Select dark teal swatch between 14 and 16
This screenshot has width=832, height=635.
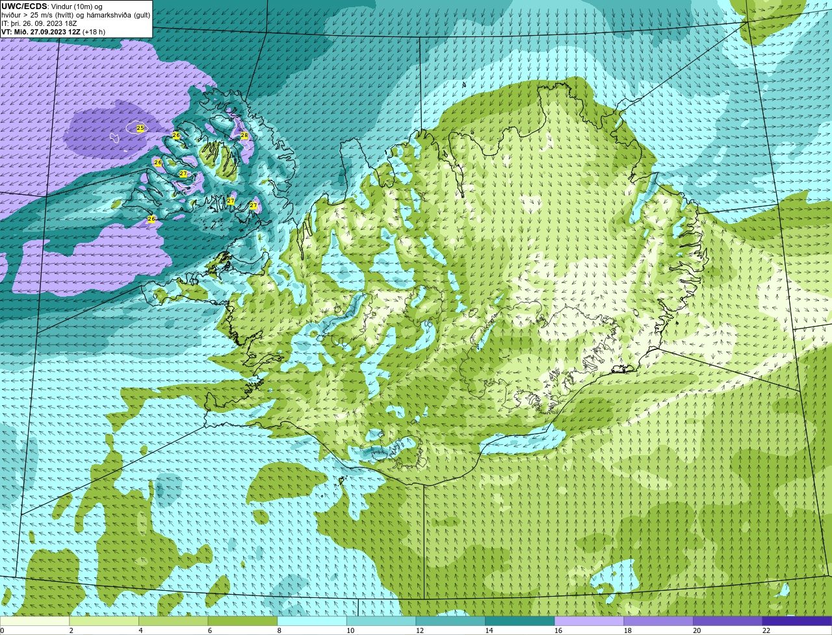pyautogui.click(x=520, y=621)
